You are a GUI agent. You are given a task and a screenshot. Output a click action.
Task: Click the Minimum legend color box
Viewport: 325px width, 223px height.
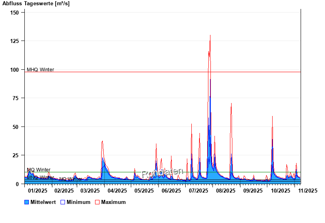63,202
